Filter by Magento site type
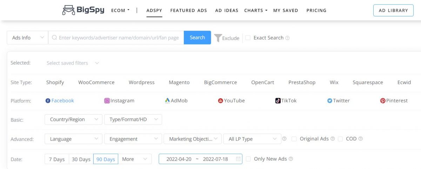Screen dimensions: 421x169 point(179,82)
